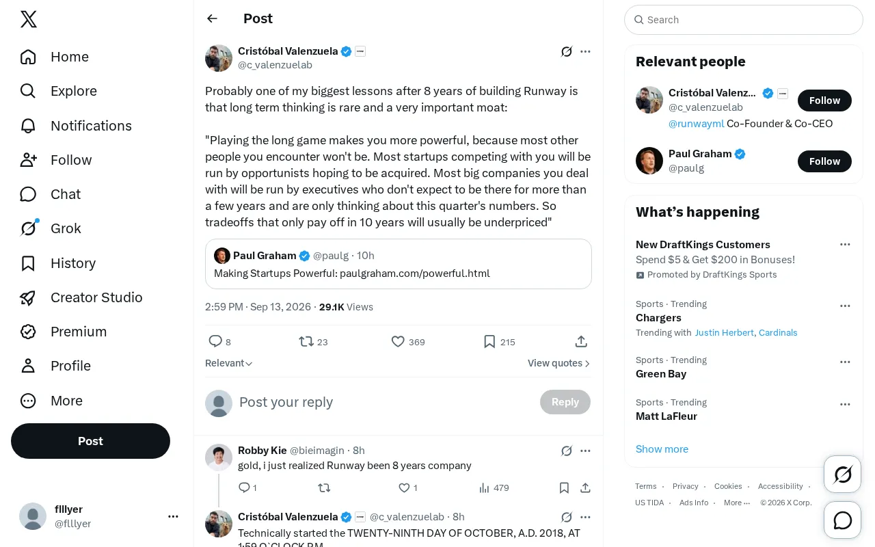
Task: Share the main post via upload icon
Action: pyautogui.click(x=581, y=341)
